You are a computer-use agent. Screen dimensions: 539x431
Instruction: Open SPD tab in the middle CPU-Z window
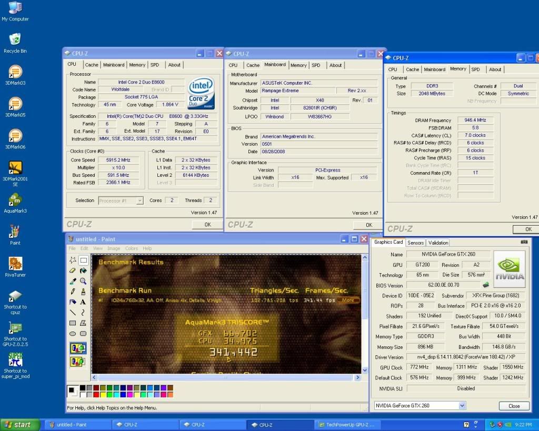tap(316, 65)
